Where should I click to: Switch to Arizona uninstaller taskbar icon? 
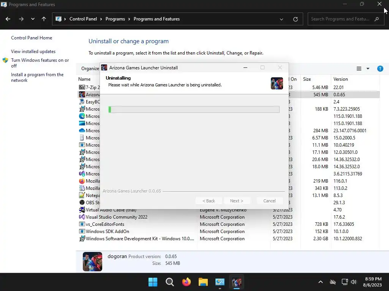coord(236,282)
